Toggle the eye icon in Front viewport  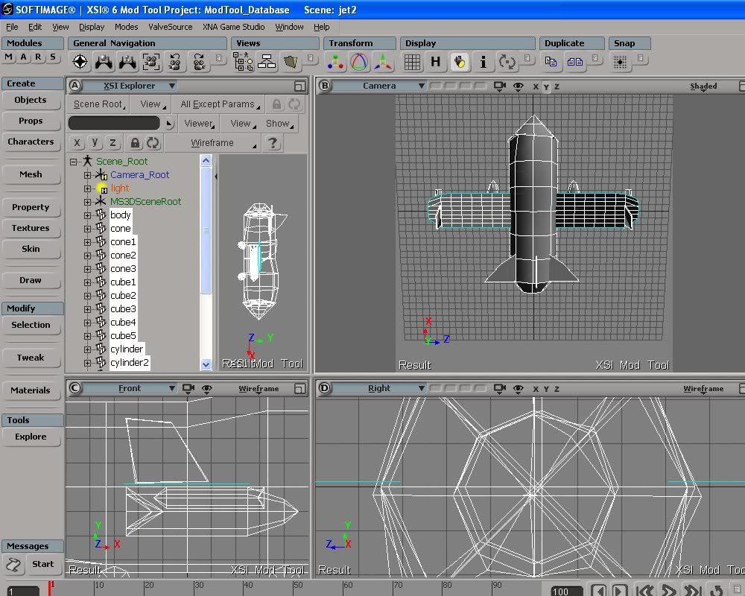(x=206, y=388)
